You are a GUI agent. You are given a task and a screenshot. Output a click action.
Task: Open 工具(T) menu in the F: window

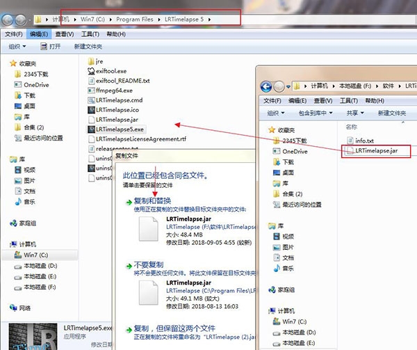(x=349, y=101)
